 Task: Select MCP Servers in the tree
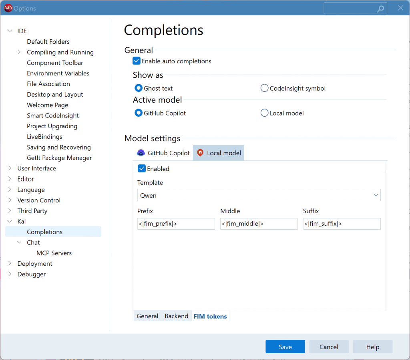pos(54,253)
